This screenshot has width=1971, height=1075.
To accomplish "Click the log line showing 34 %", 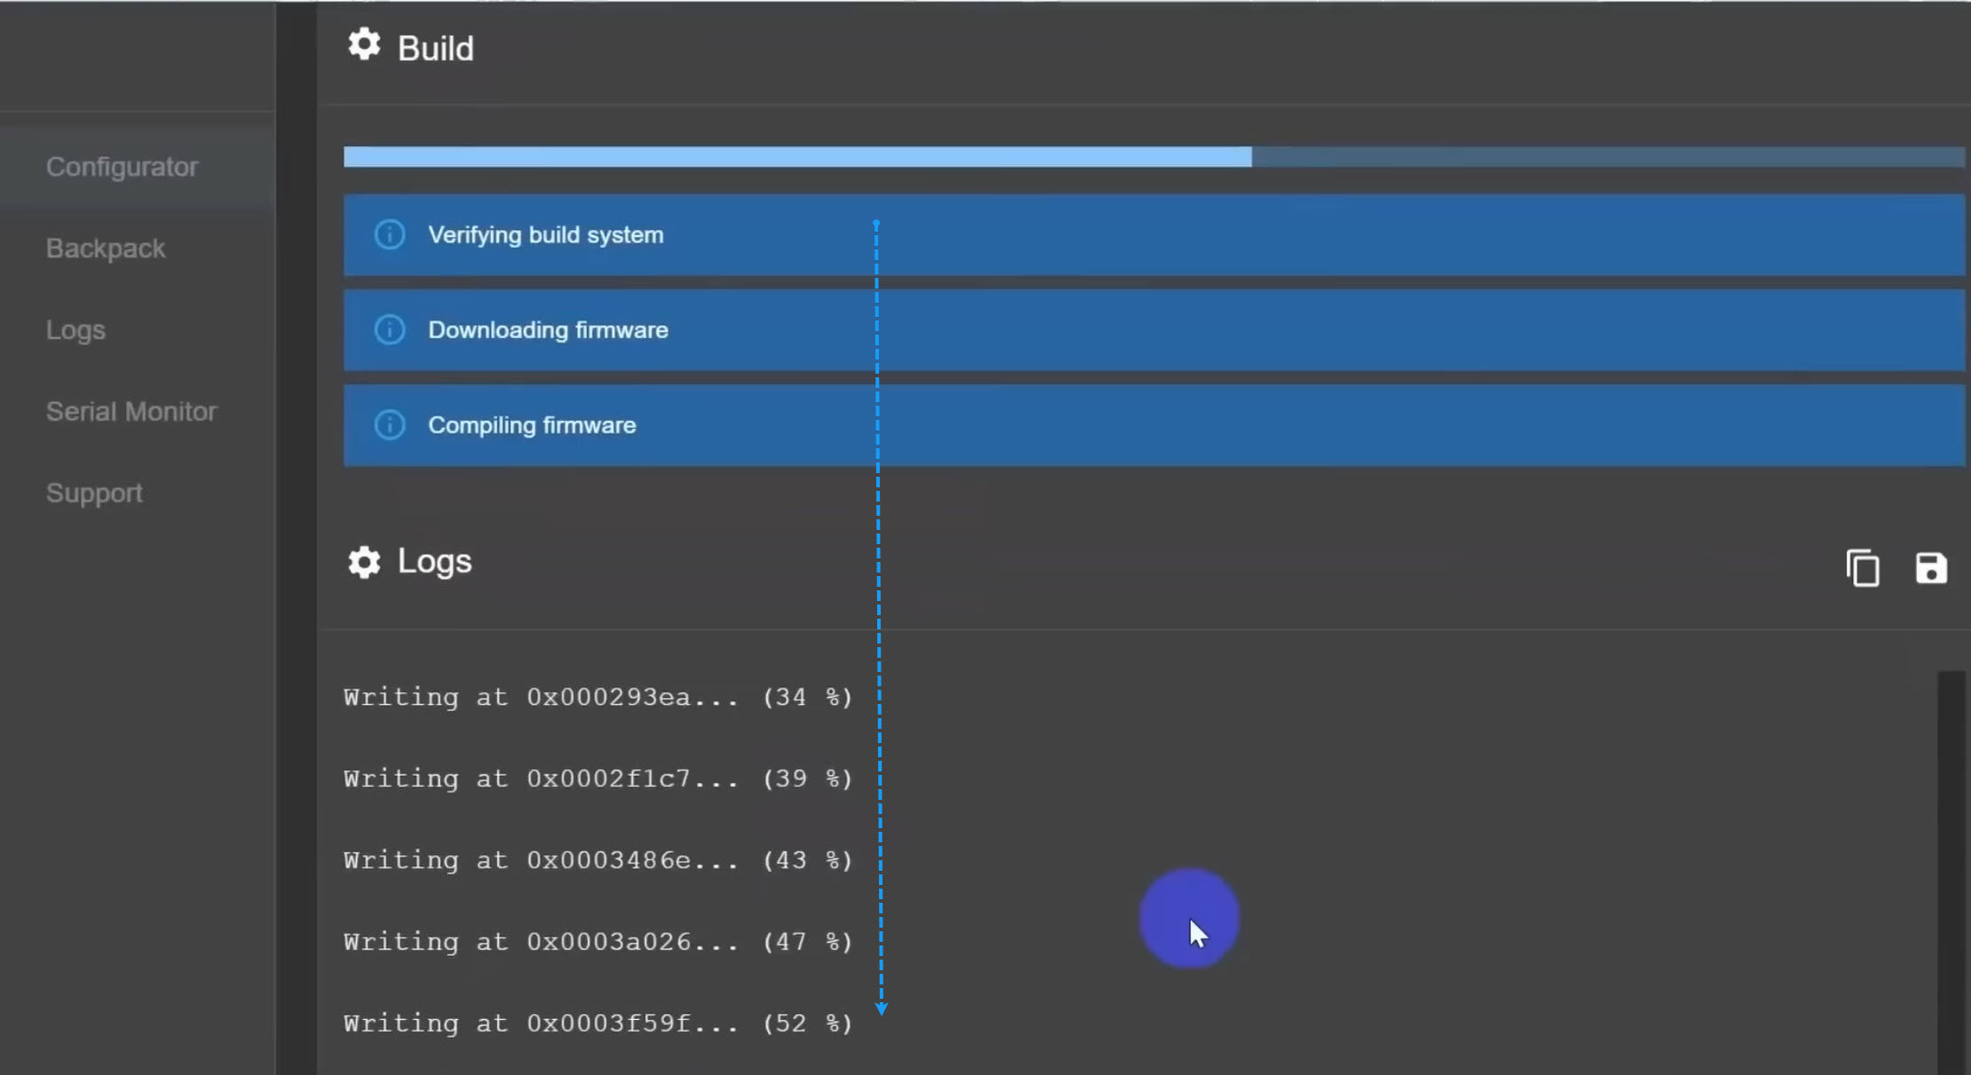I will 598,698.
